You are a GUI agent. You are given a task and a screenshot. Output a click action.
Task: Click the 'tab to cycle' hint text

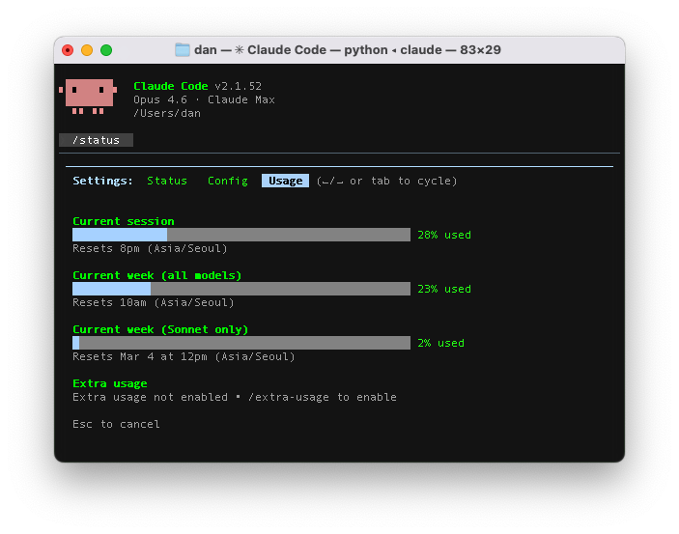click(410, 181)
